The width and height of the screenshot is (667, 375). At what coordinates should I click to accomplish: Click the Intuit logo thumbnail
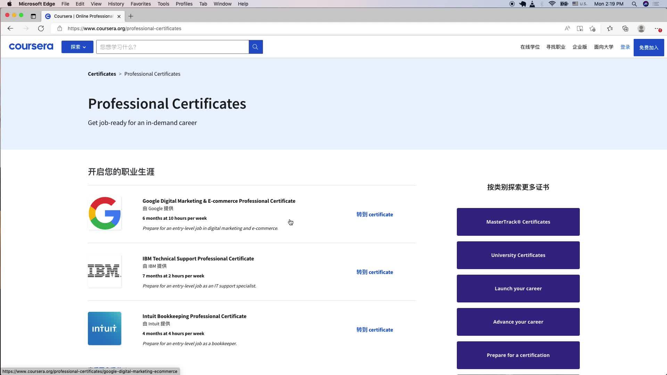coord(105,328)
